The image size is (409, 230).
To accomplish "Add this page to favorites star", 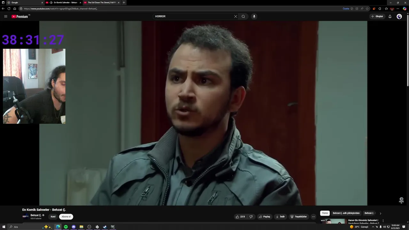I will (367, 9).
